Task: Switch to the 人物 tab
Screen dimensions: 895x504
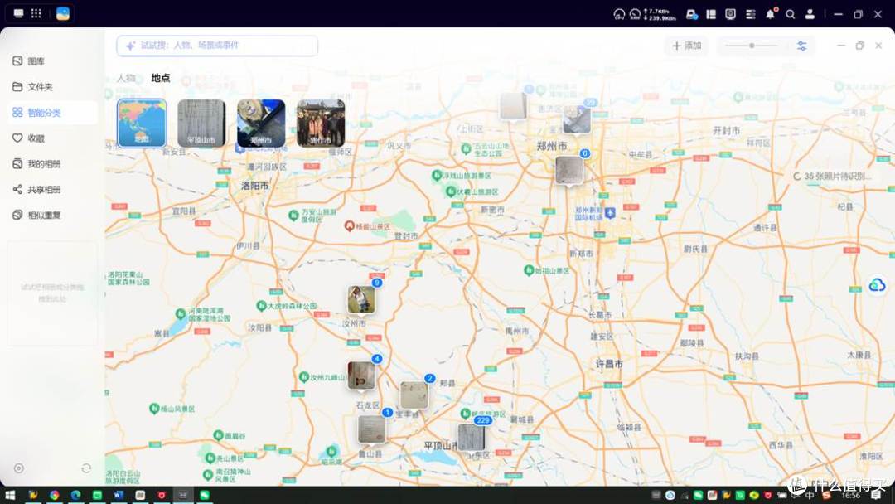Action: [x=126, y=78]
